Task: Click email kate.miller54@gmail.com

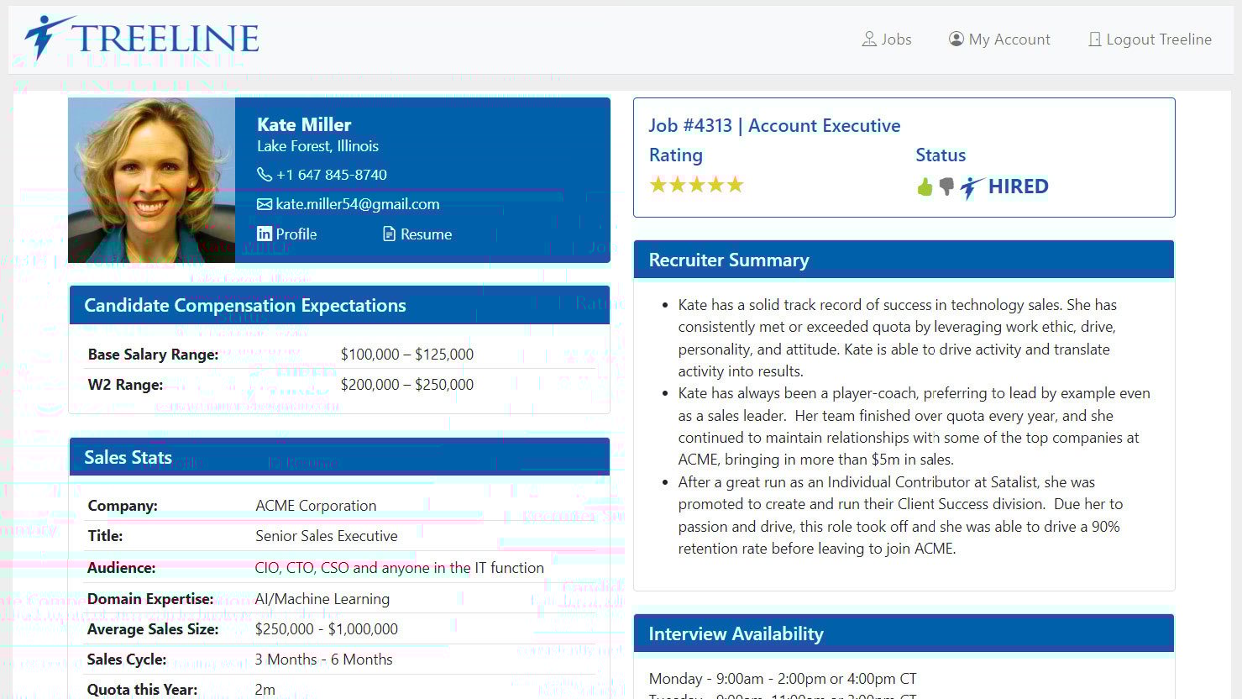Action: coord(358,204)
